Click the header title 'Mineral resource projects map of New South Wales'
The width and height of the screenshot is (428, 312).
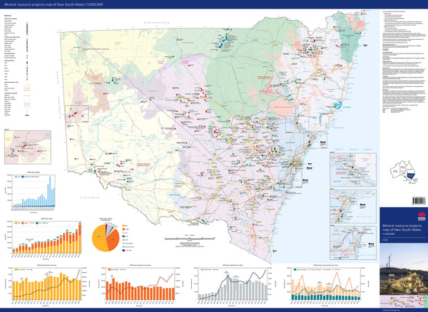[x=53, y=5]
